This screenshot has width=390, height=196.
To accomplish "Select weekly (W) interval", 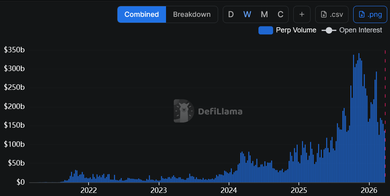I will click(x=247, y=14).
